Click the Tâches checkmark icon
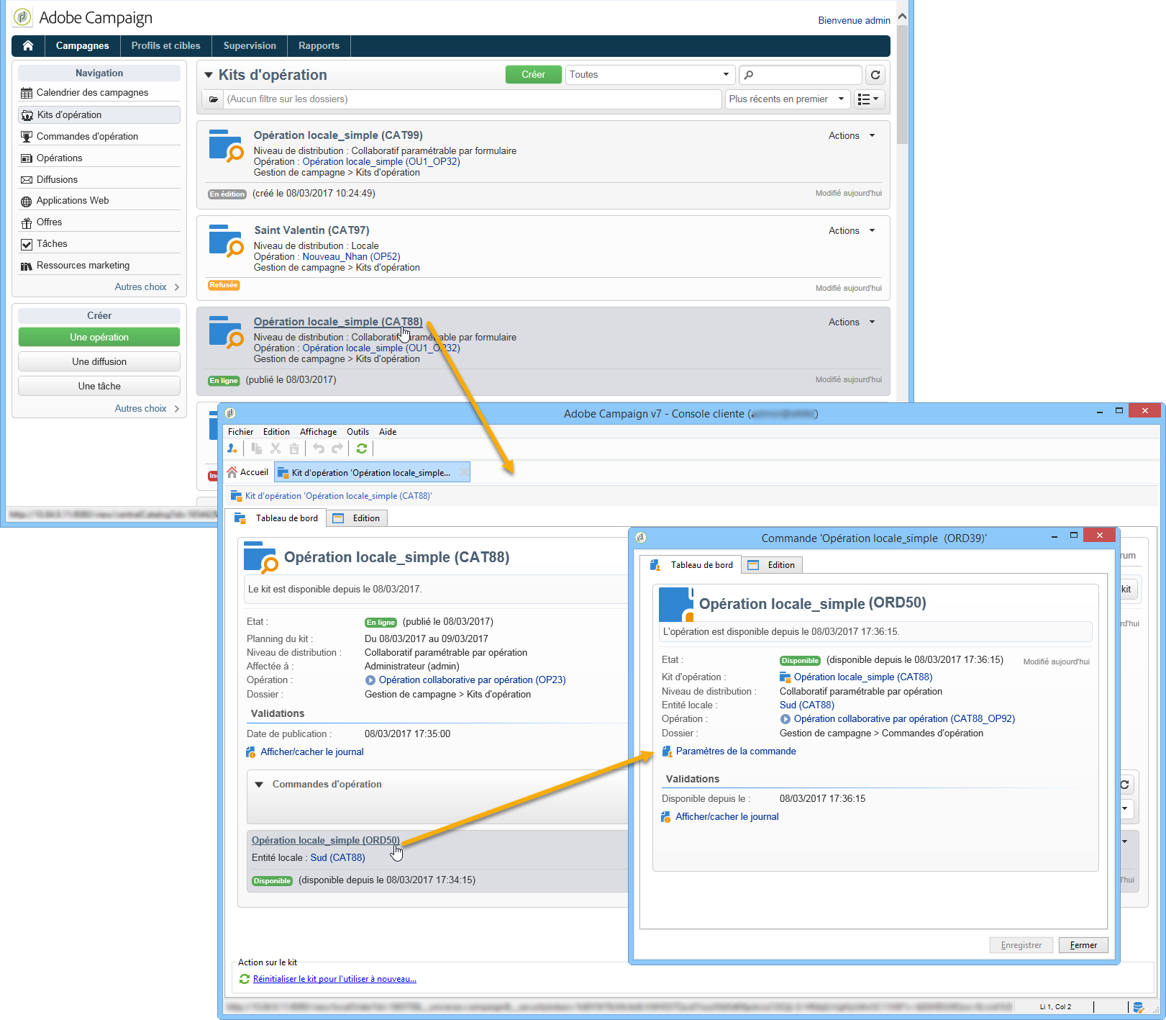 (27, 244)
